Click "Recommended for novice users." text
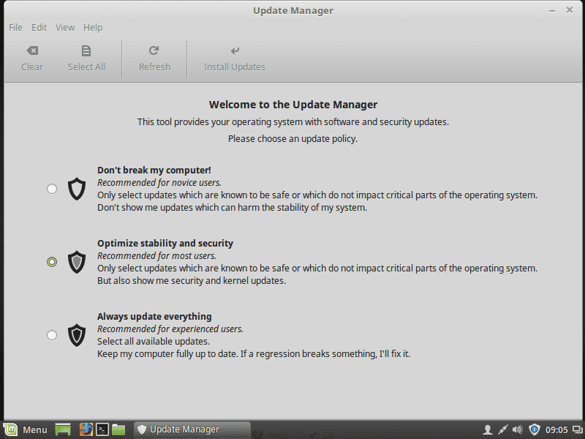585x439 pixels. click(159, 182)
